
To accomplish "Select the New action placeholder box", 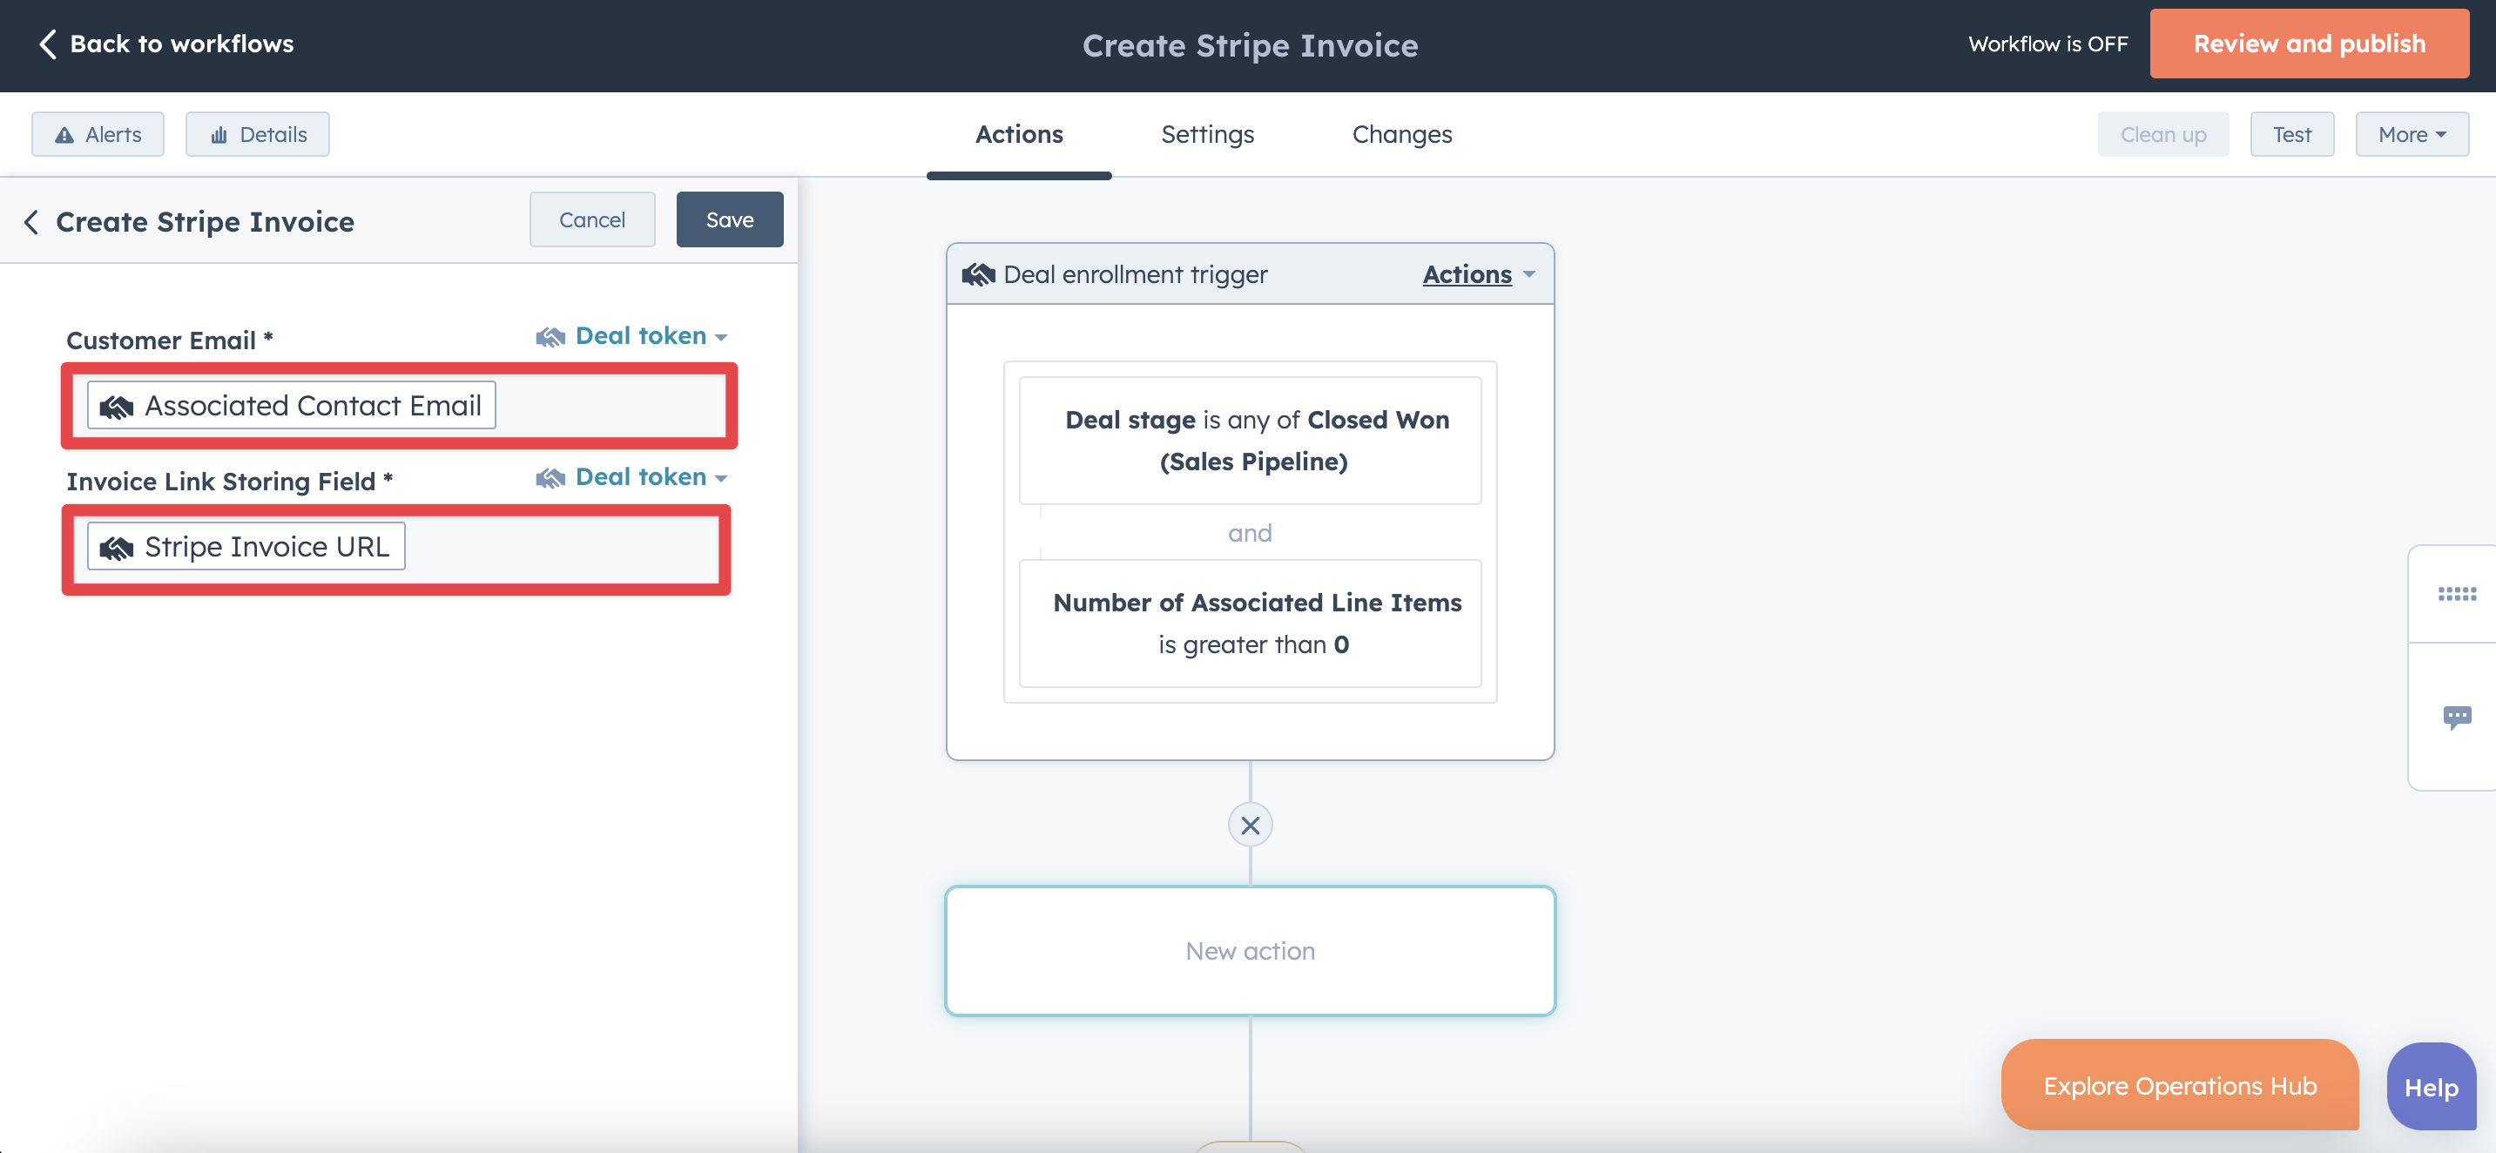I will [1250, 950].
